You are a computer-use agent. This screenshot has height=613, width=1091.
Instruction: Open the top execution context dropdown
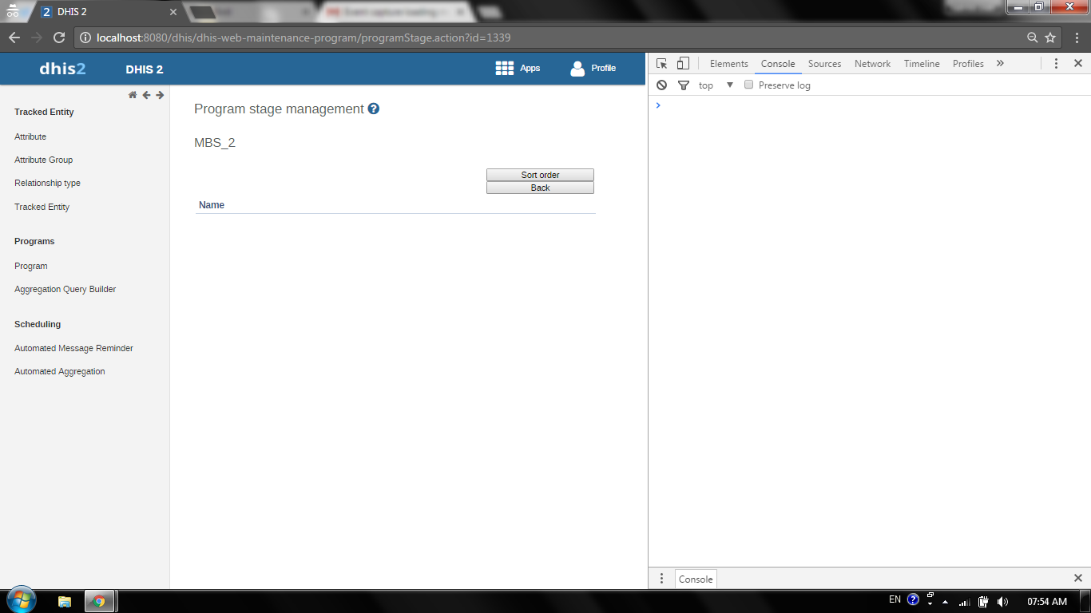716,85
